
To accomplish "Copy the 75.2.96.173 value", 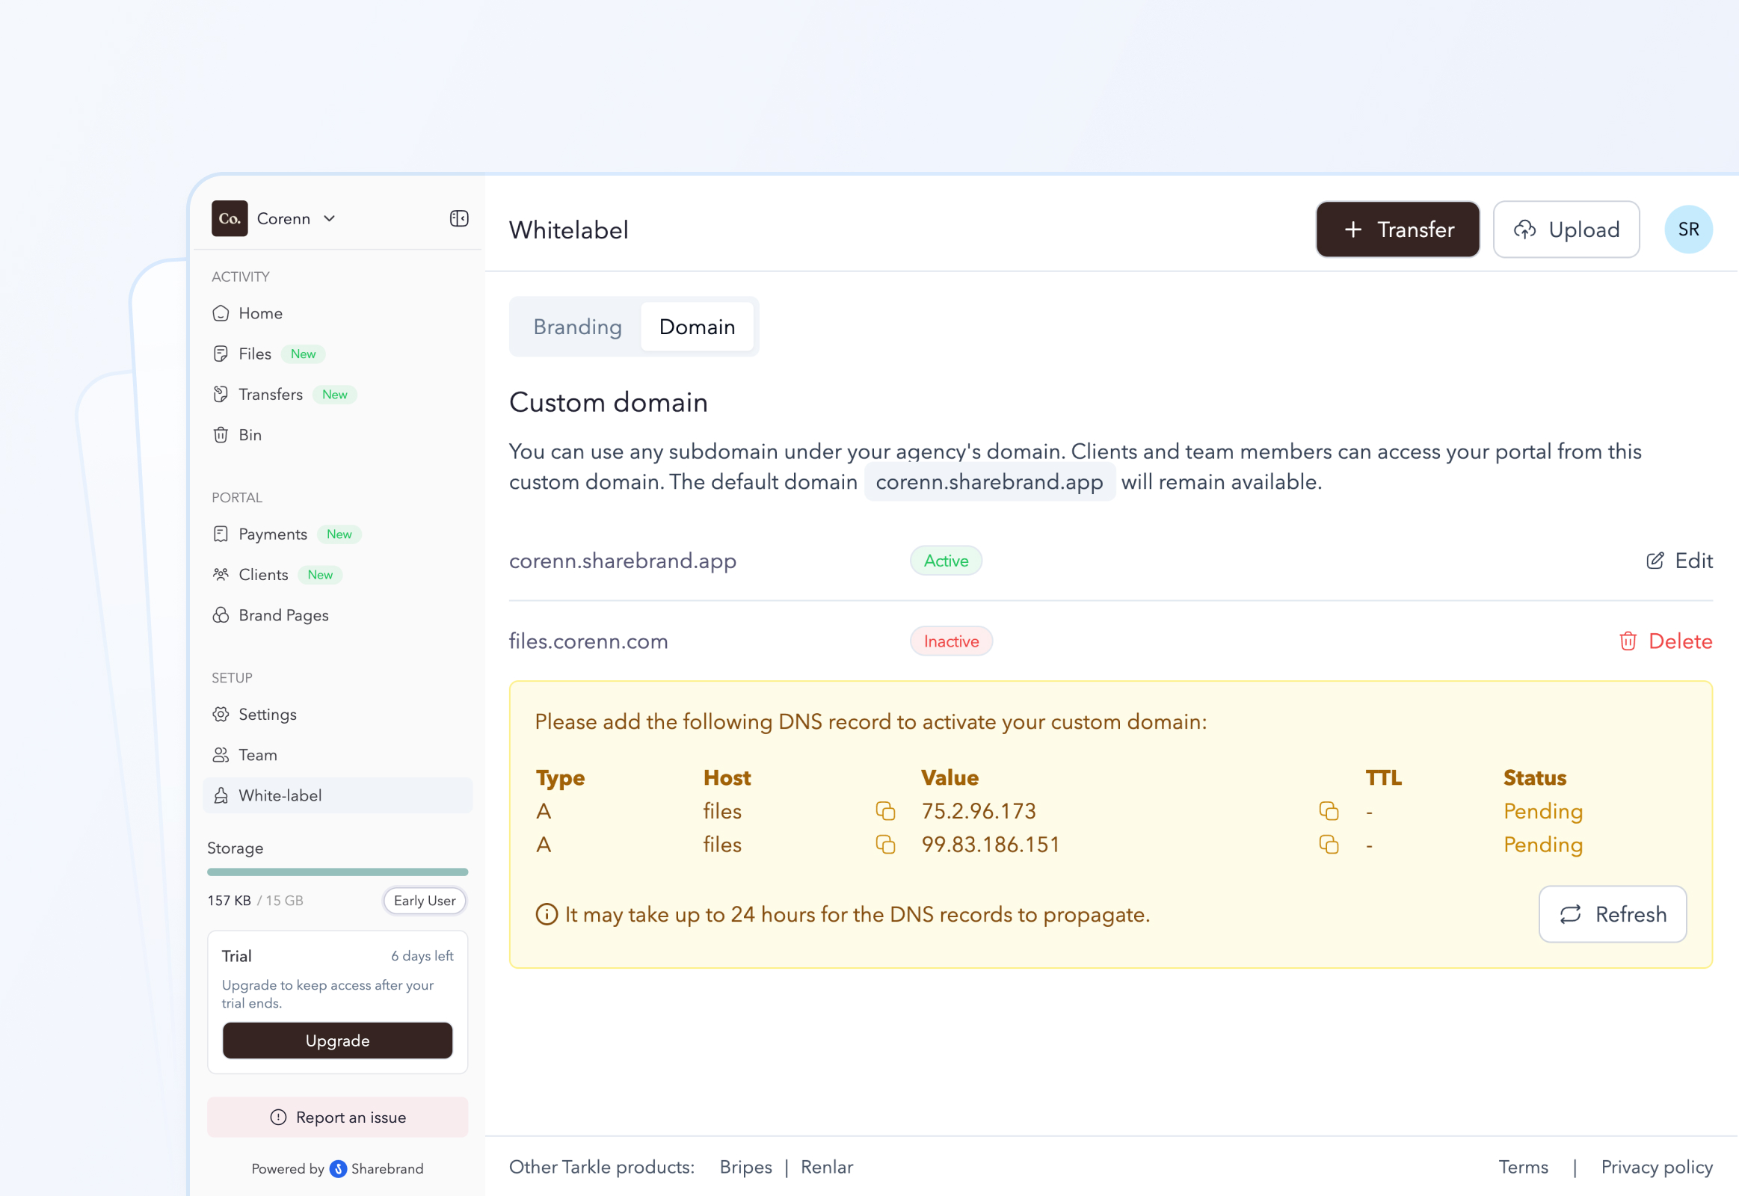I will click(1329, 811).
